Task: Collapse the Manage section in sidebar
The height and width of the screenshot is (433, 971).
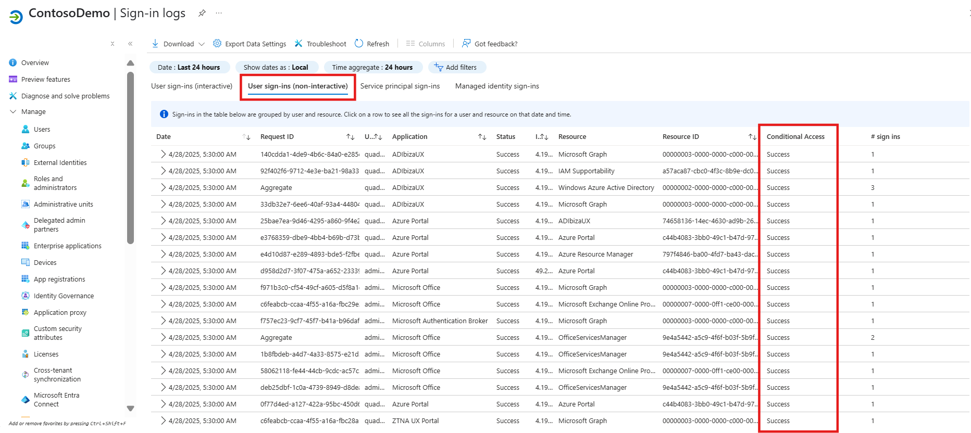Action: (13, 111)
